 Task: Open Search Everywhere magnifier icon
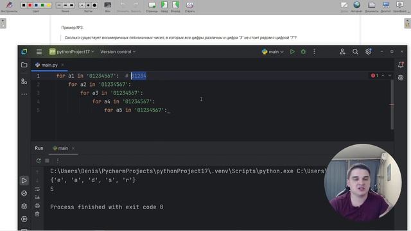[355, 51]
